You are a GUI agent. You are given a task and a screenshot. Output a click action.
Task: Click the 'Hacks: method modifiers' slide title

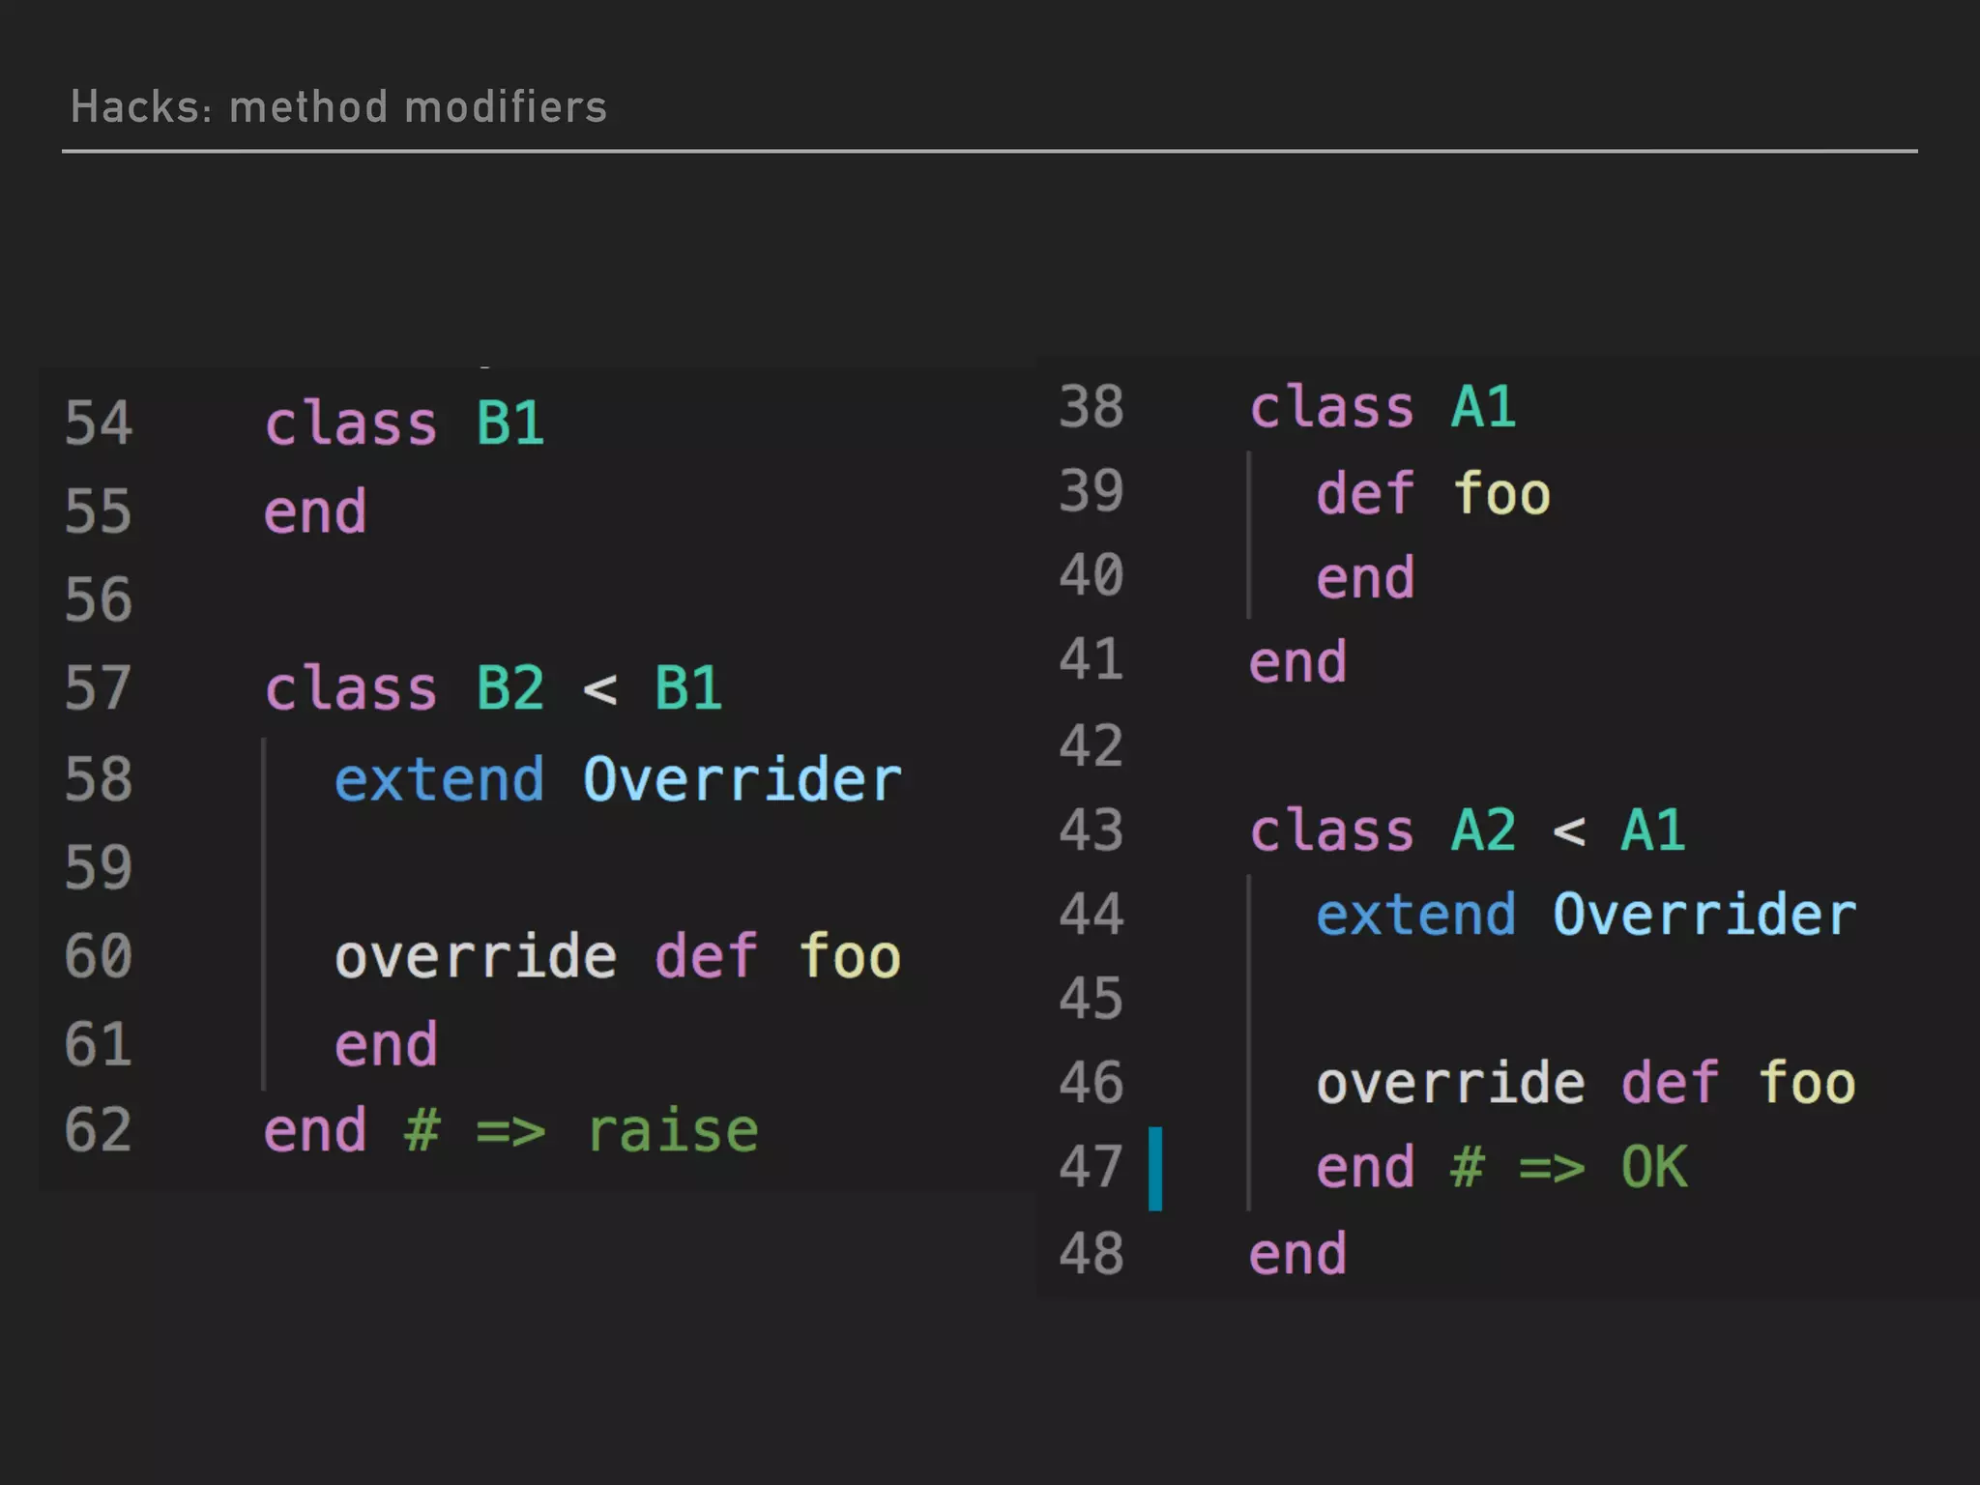(338, 106)
